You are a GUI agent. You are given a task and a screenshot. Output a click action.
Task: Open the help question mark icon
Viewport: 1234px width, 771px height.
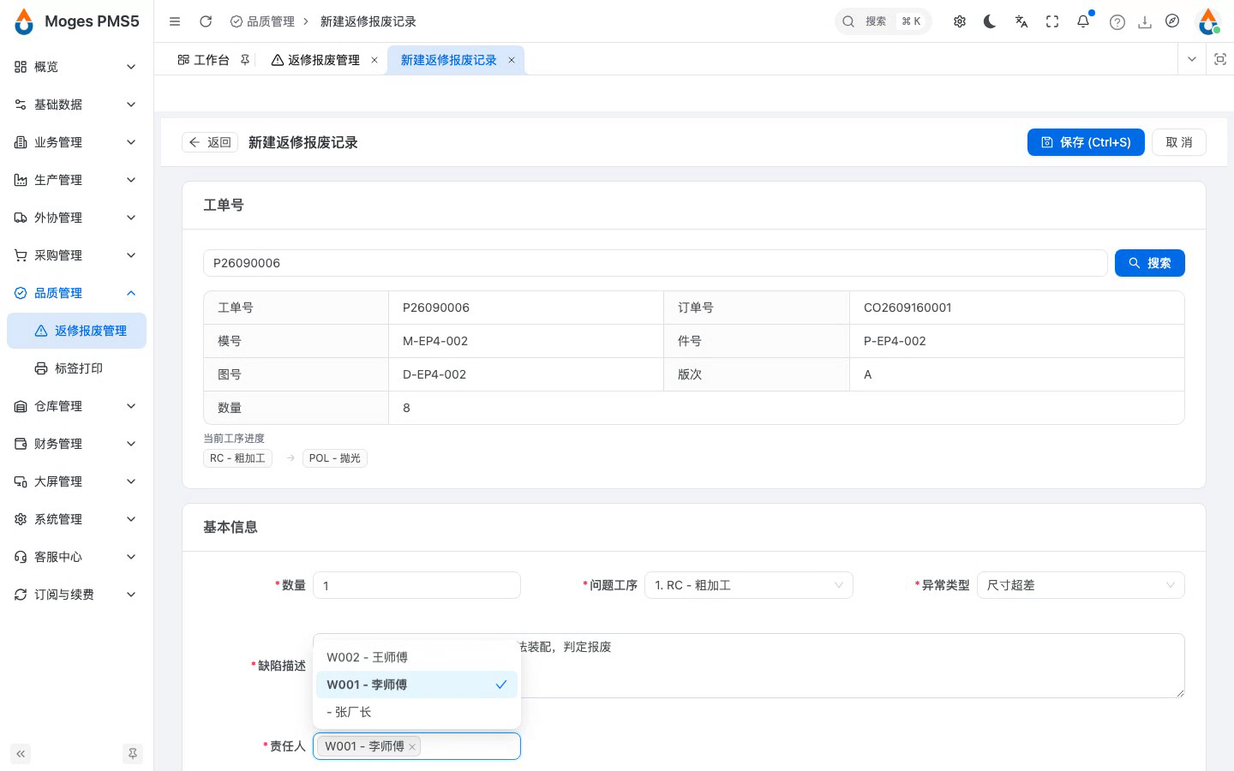click(1117, 22)
